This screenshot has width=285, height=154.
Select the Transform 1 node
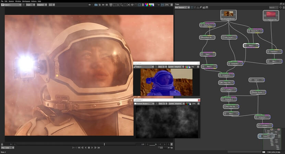click(274, 52)
